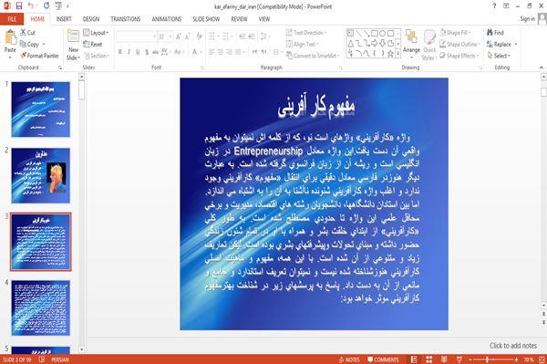
Task: Select slide 1 thumbnail
Action: click(41, 109)
